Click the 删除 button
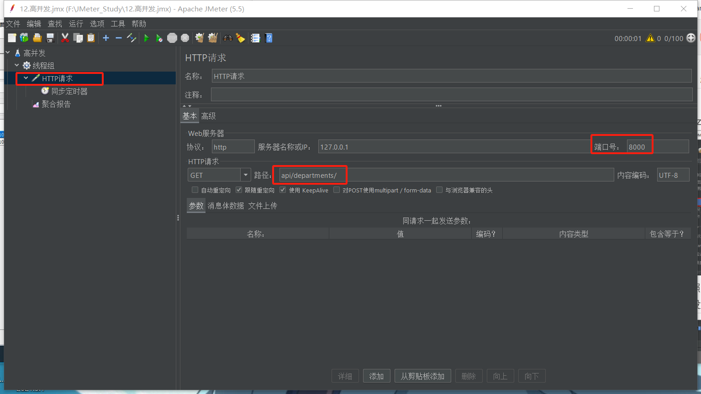The width and height of the screenshot is (701, 394). [x=469, y=376]
